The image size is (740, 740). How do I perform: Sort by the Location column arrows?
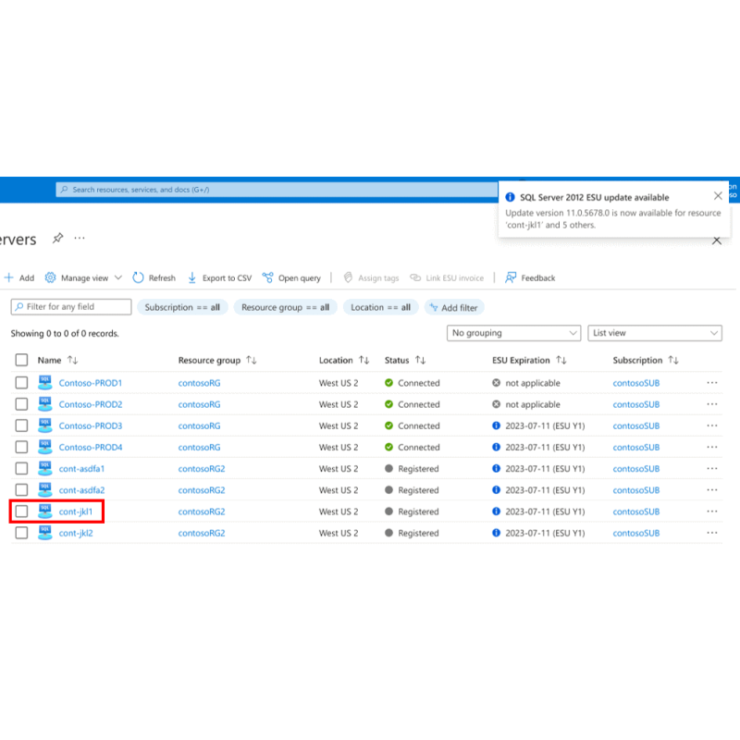click(x=364, y=360)
